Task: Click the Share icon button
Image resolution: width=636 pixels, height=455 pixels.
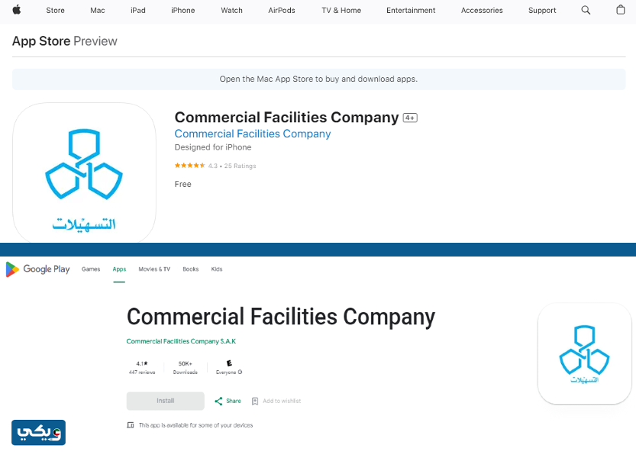Action: click(219, 401)
